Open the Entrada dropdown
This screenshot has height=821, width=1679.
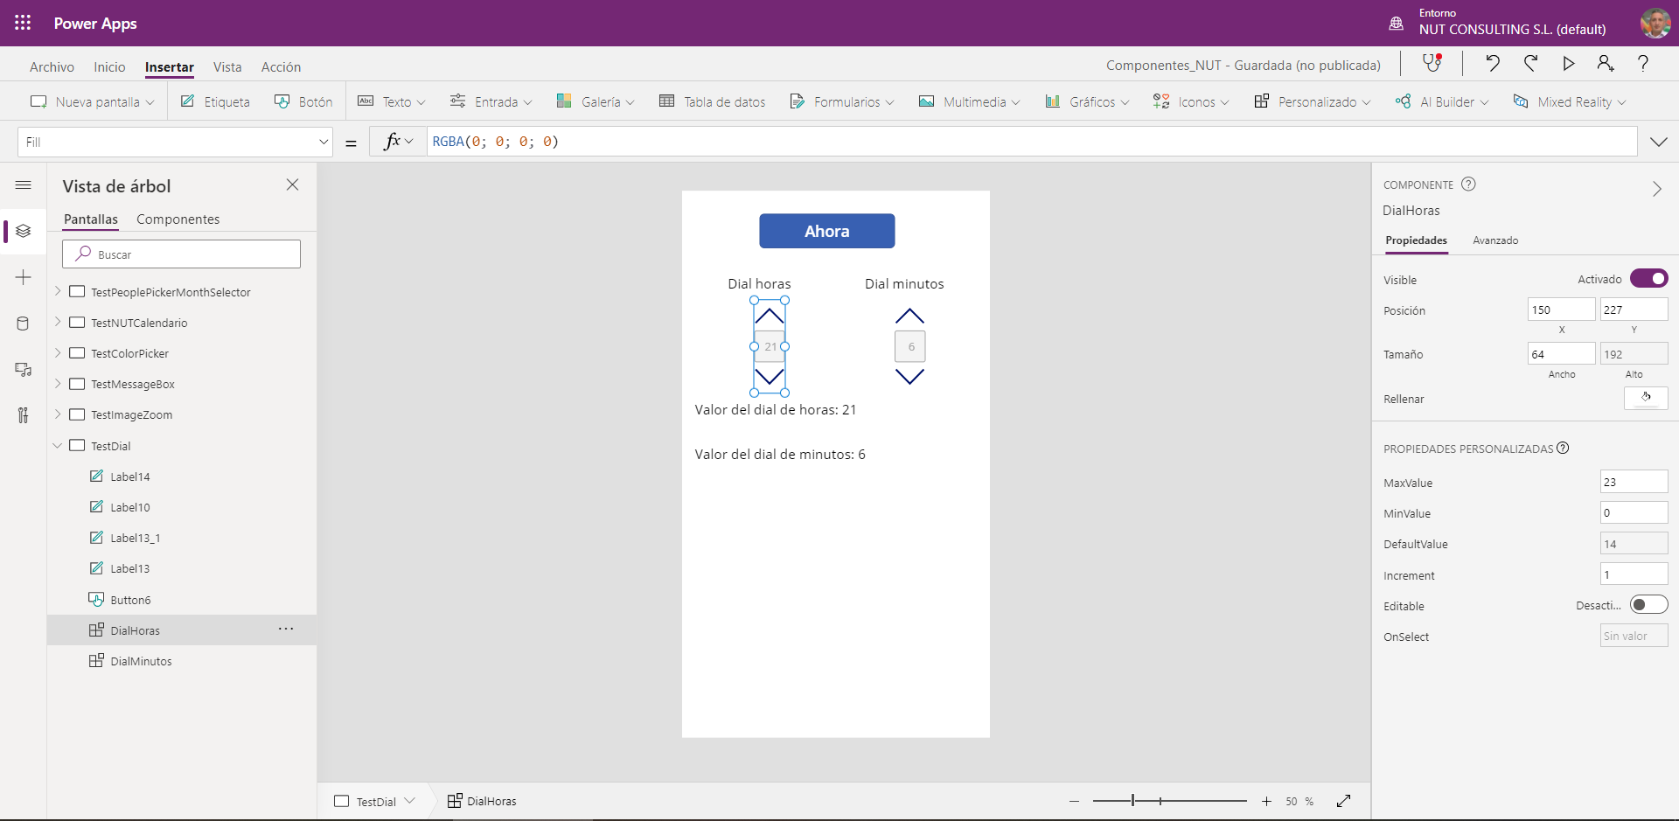click(491, 101)
